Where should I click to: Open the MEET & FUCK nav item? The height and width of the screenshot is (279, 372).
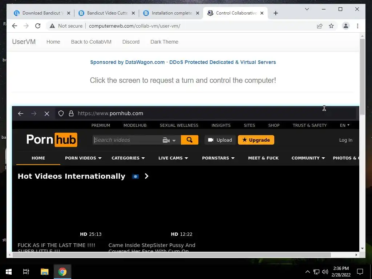(263, 158)
